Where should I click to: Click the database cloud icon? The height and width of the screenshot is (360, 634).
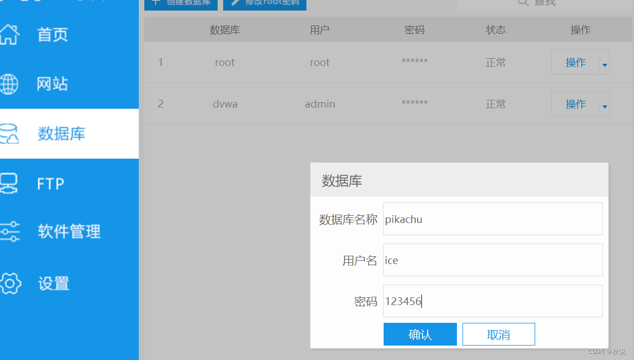pyautogui.click(x=9, y=134)
